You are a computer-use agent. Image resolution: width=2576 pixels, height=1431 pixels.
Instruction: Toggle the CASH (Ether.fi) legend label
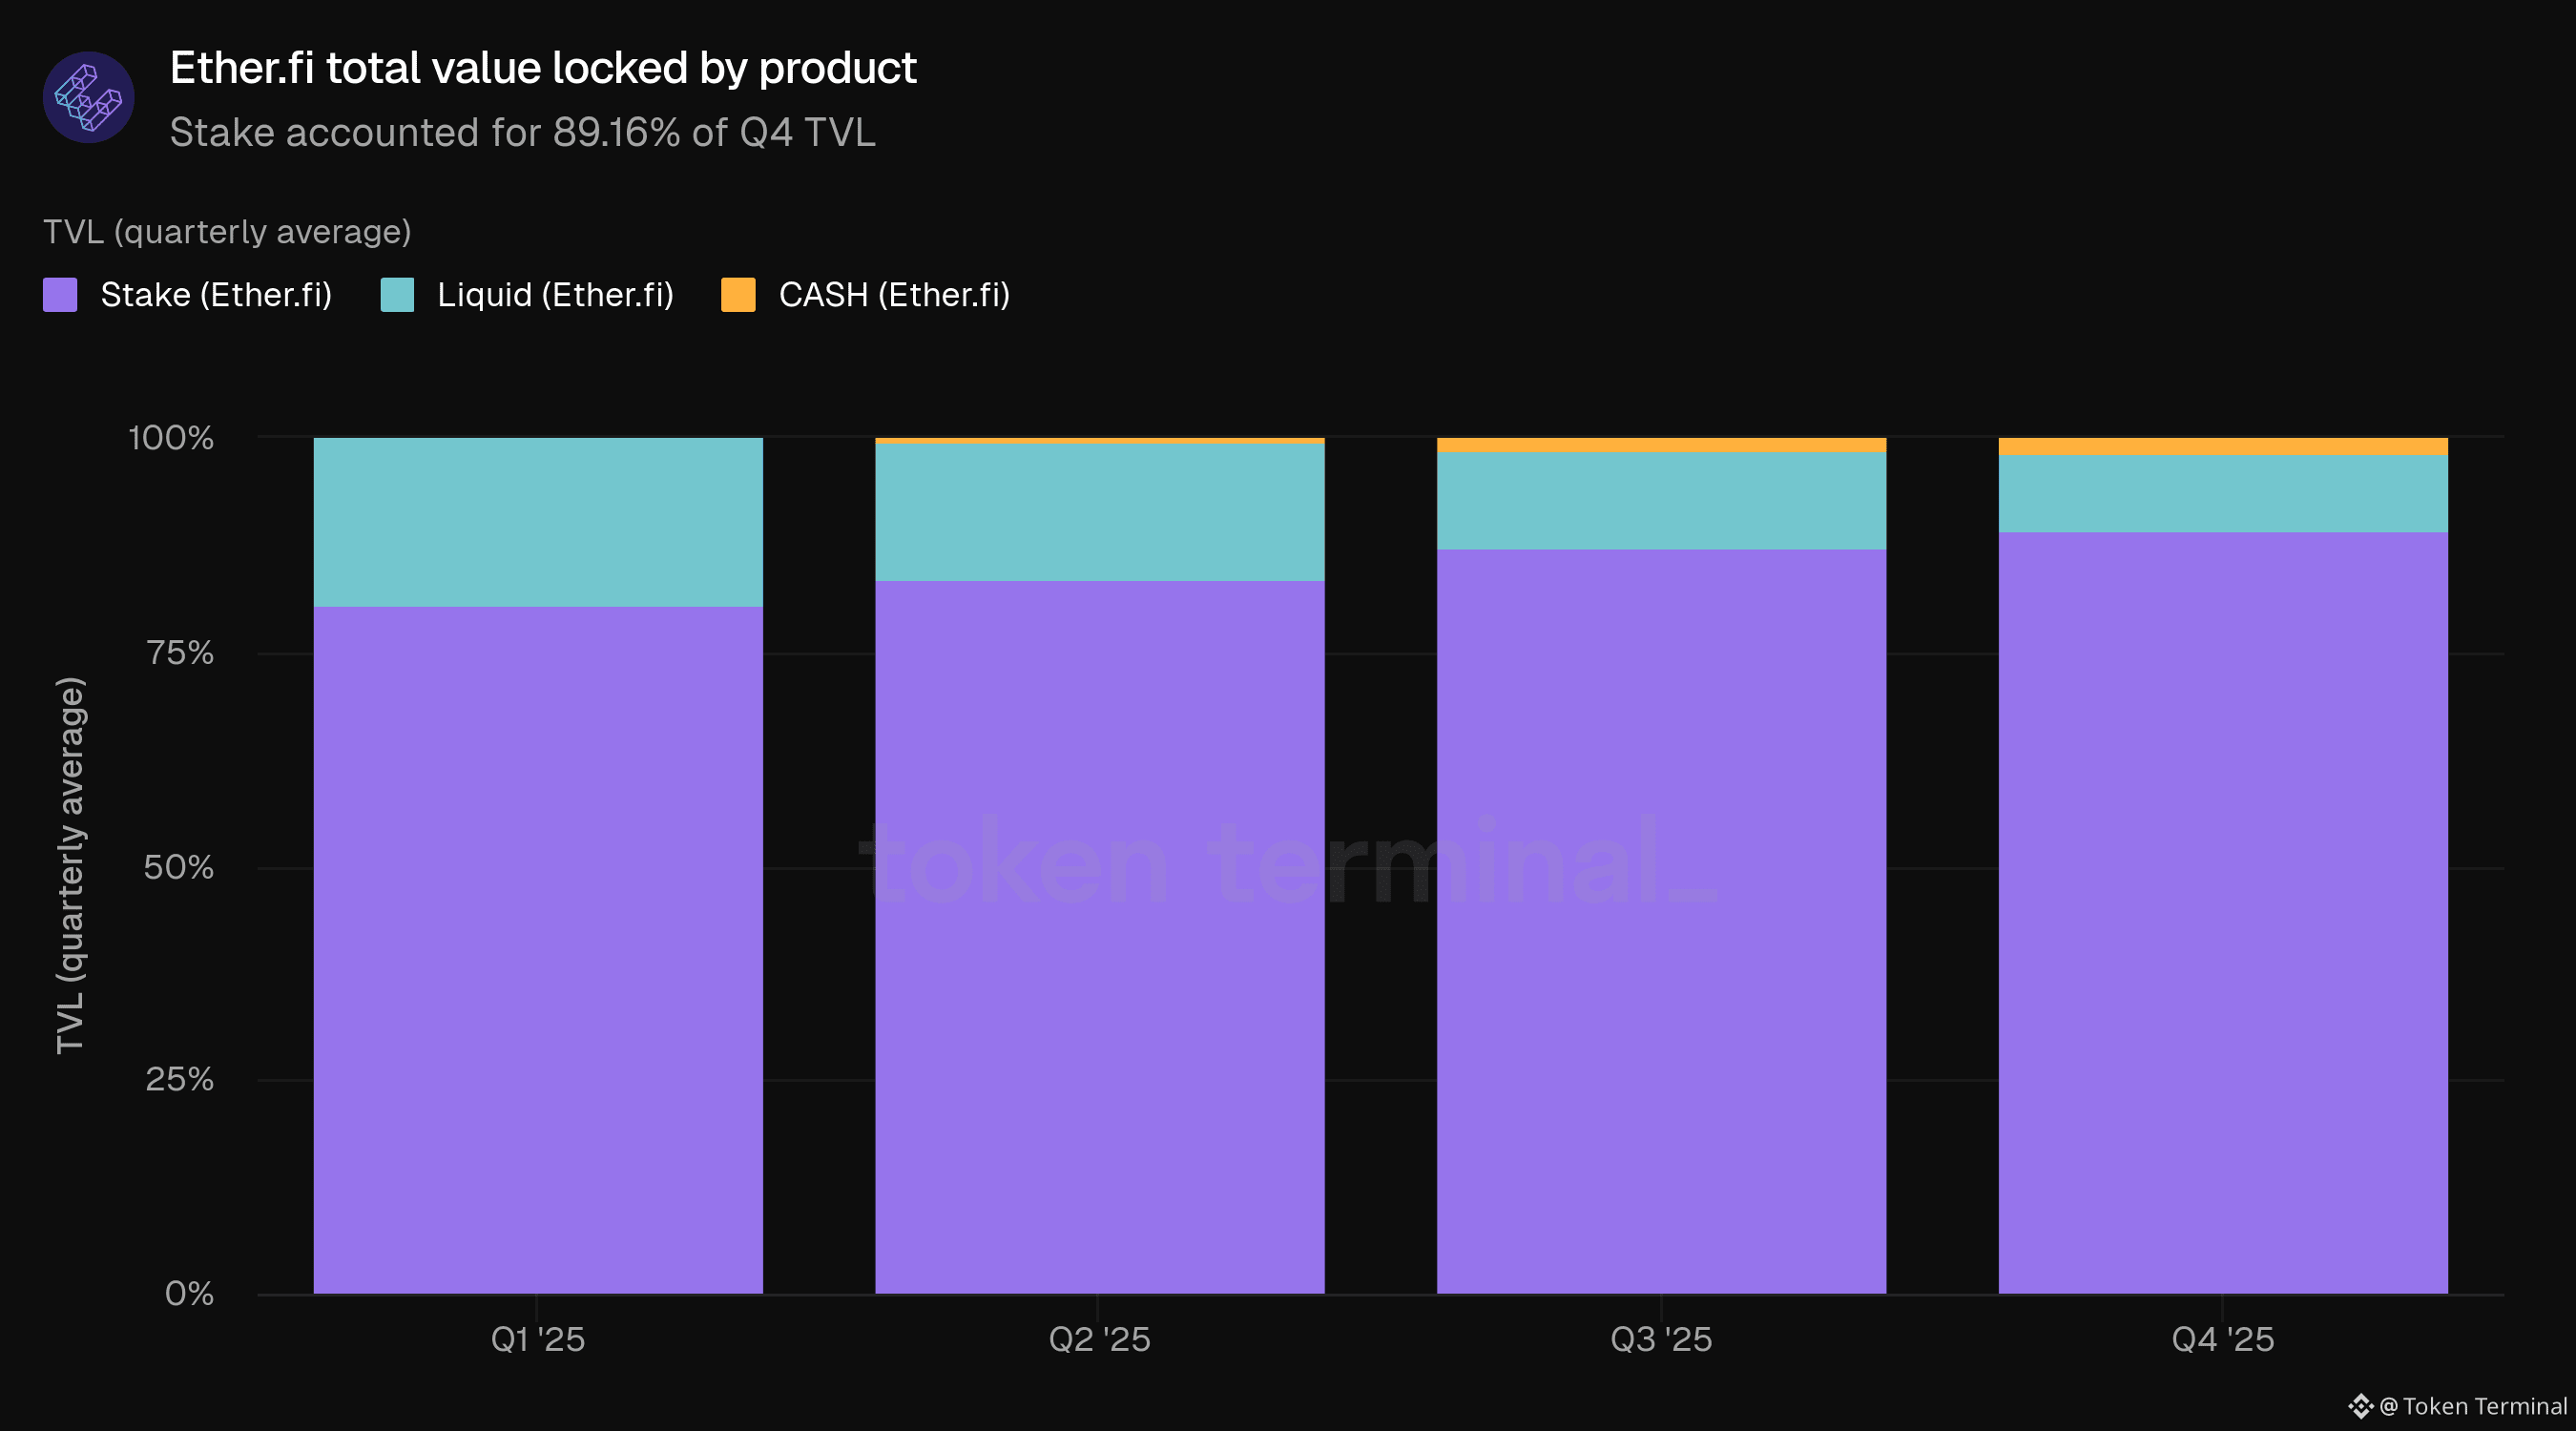point(894,295)
